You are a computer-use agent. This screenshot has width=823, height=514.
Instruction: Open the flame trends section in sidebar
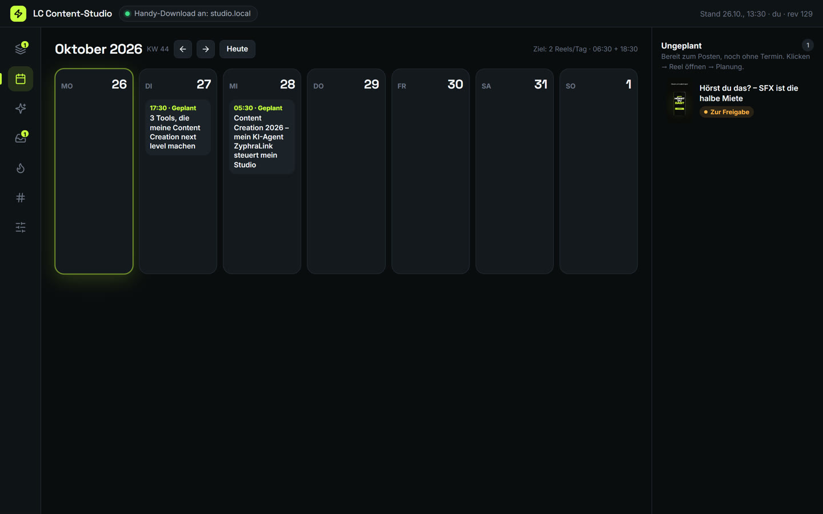[x=21, y=168]
